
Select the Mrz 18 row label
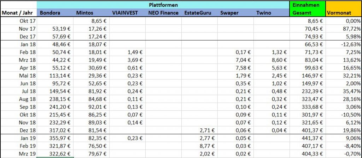(18, 60)
